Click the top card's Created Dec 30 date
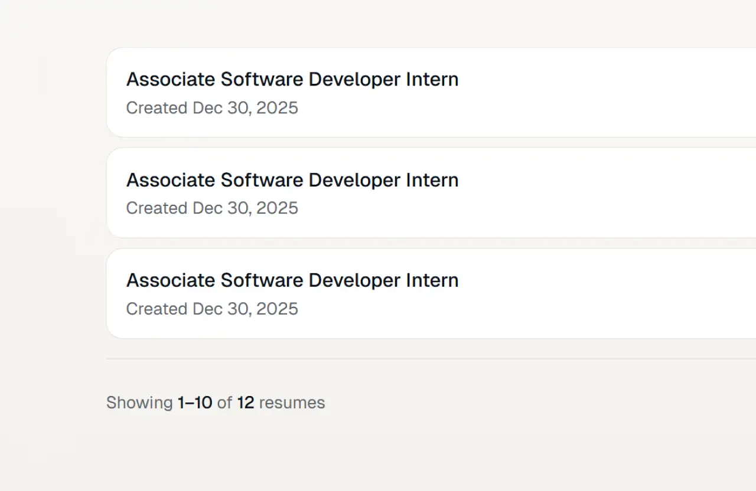Screen dimensions: 756x491 coord(212,108)
